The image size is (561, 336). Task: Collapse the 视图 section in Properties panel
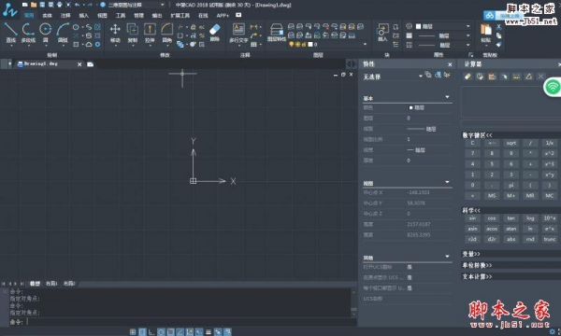click(x=447, y=182)
